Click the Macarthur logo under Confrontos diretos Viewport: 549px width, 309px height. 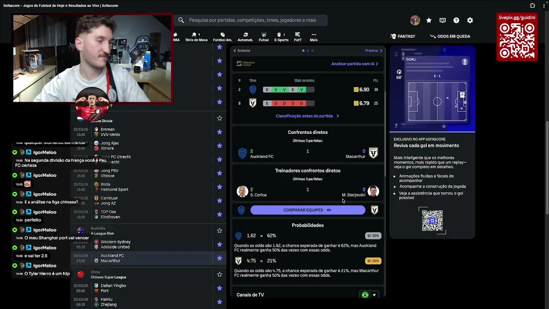374,153
